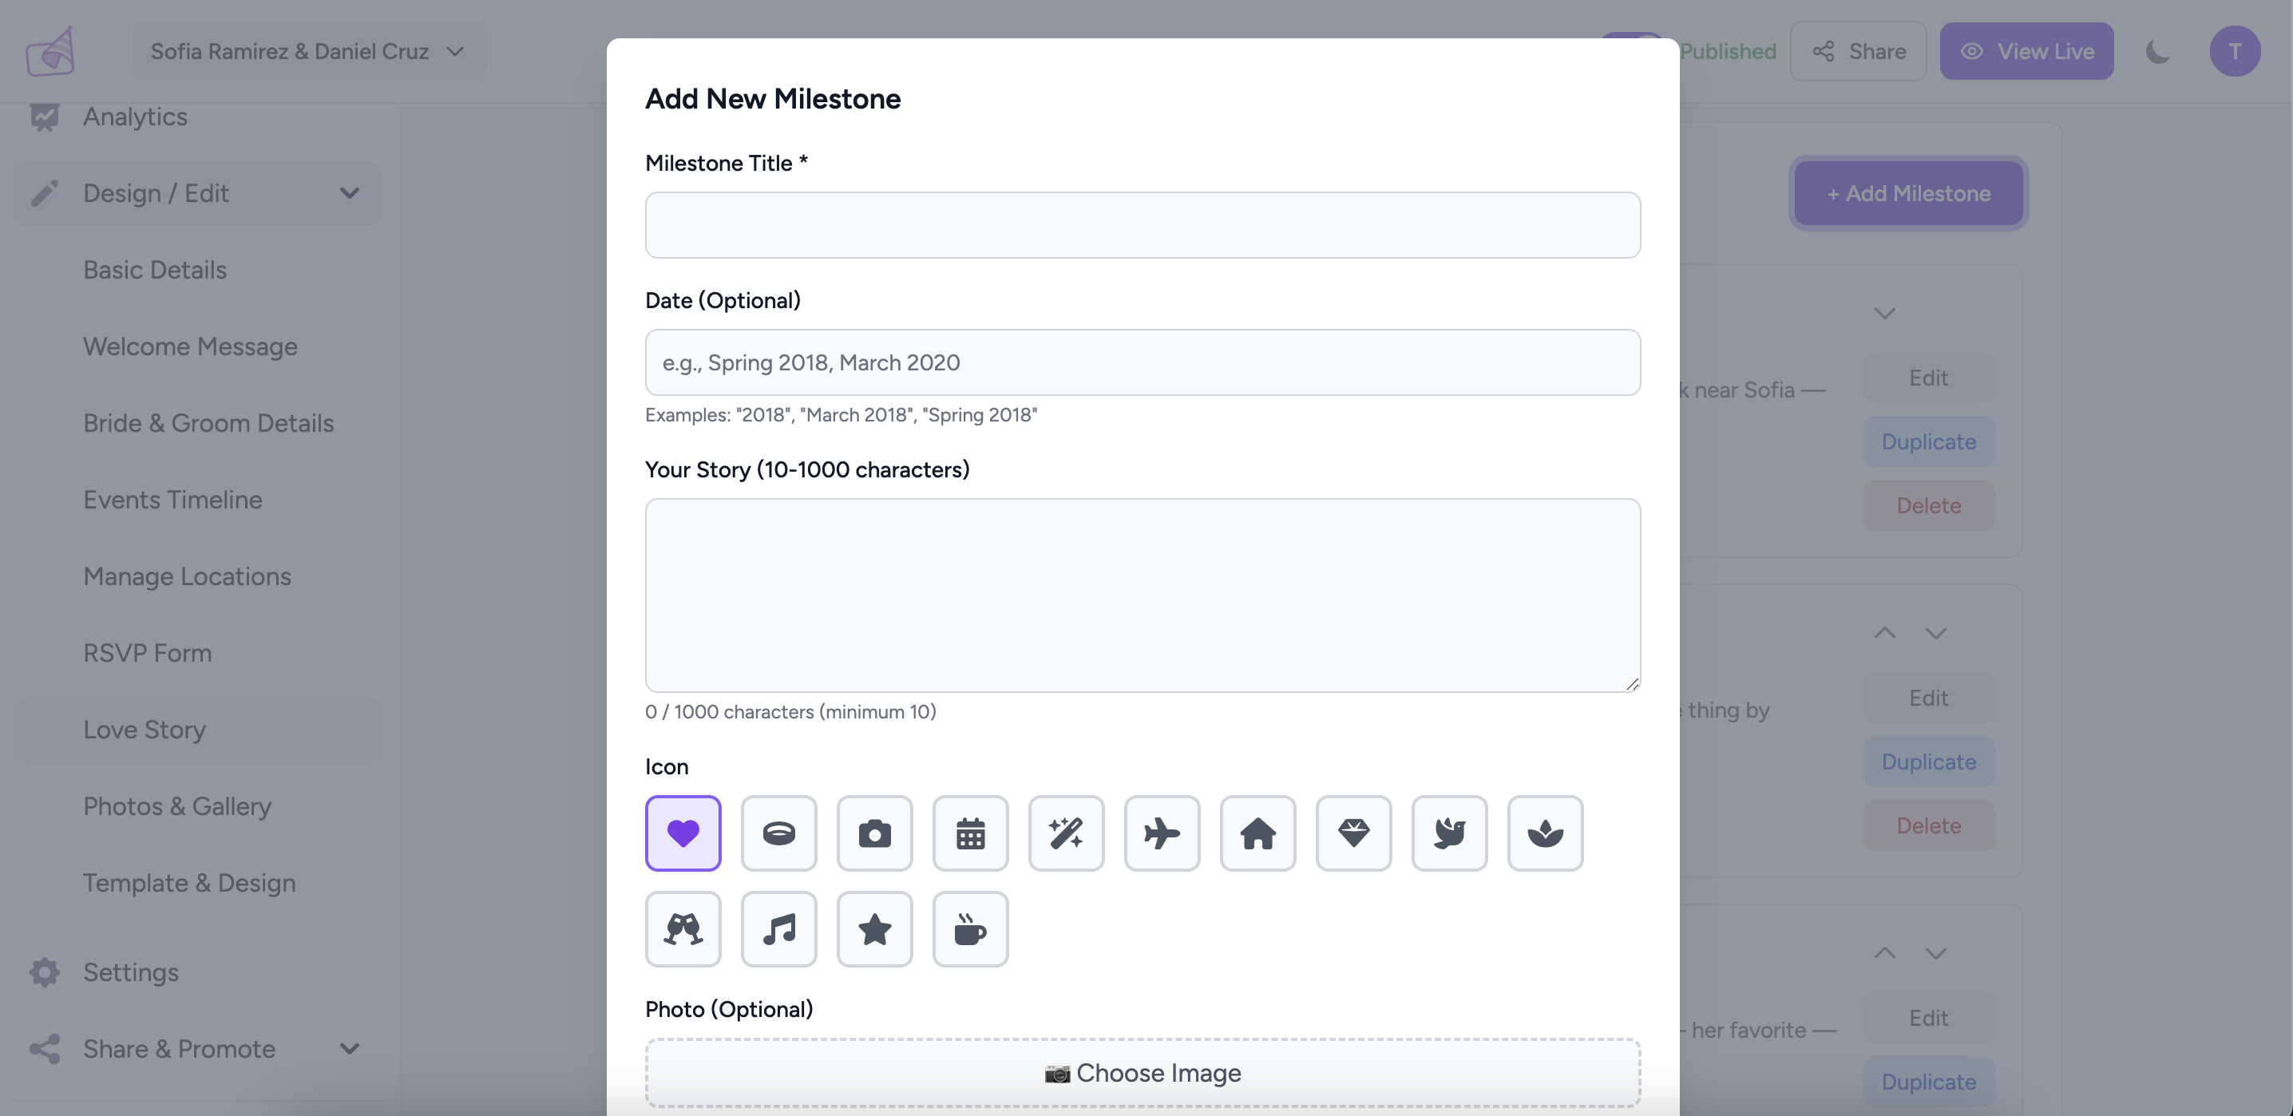Screen dimensions: 2293x1116
Task: Open the user avatar T menu
Action: 2234,51
